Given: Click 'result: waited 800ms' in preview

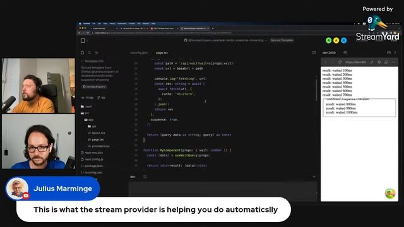Looking at the screenshot, I should pyautogui.click(x=341, y=104).
